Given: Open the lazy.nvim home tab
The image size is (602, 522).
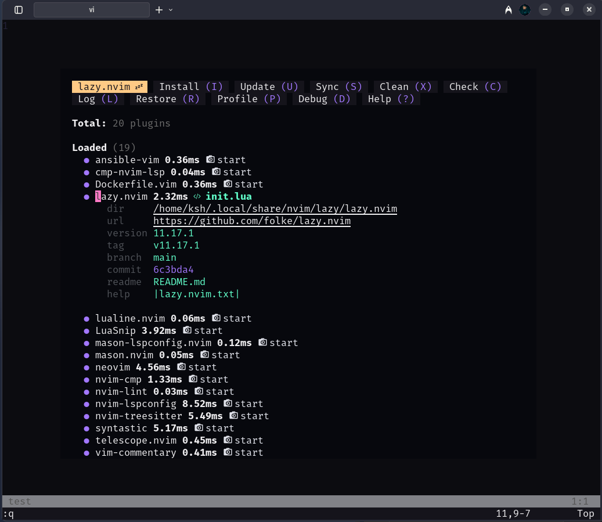Looking at the screenshot, I should tap(110, 87).
